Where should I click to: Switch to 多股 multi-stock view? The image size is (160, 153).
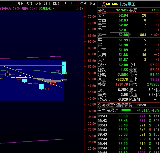[x=38, y=3]
